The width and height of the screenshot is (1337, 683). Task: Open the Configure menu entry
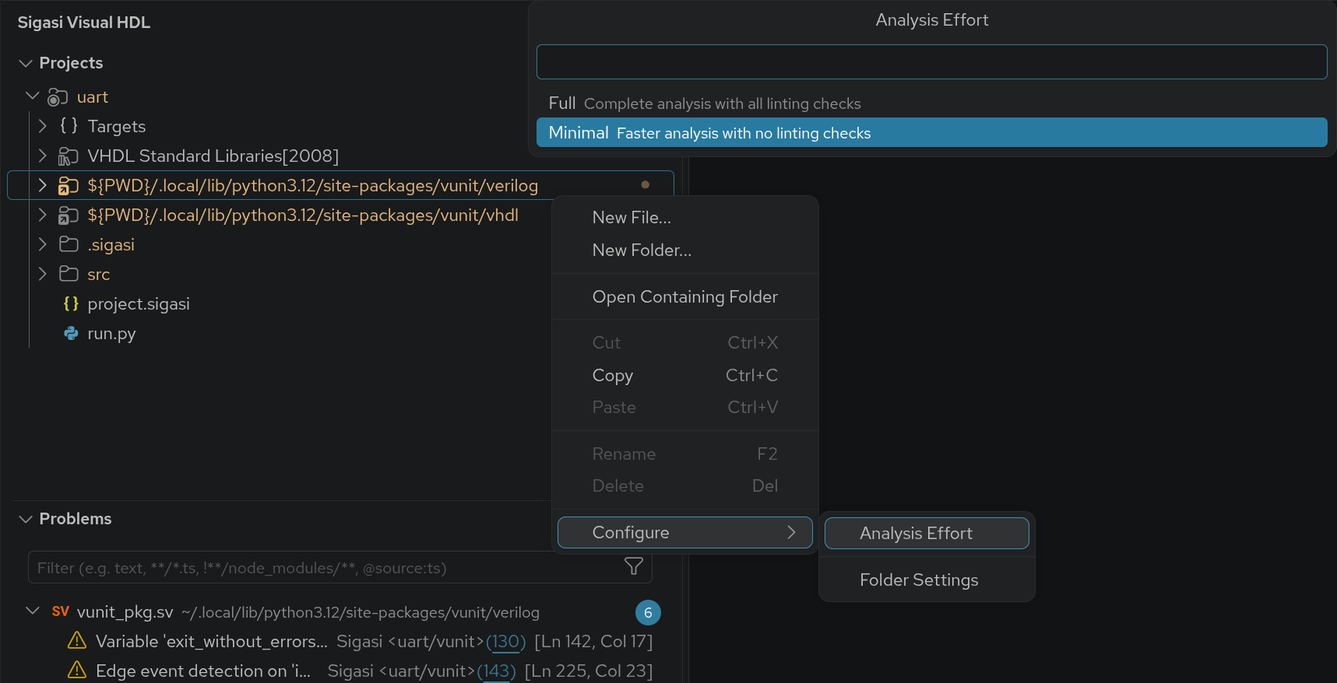(685, 533)
